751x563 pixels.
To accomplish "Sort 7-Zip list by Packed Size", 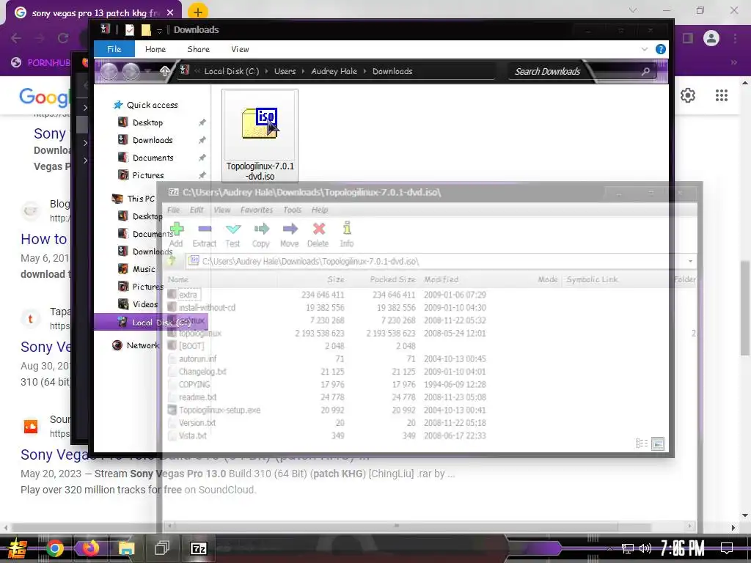I will [393, 279].
